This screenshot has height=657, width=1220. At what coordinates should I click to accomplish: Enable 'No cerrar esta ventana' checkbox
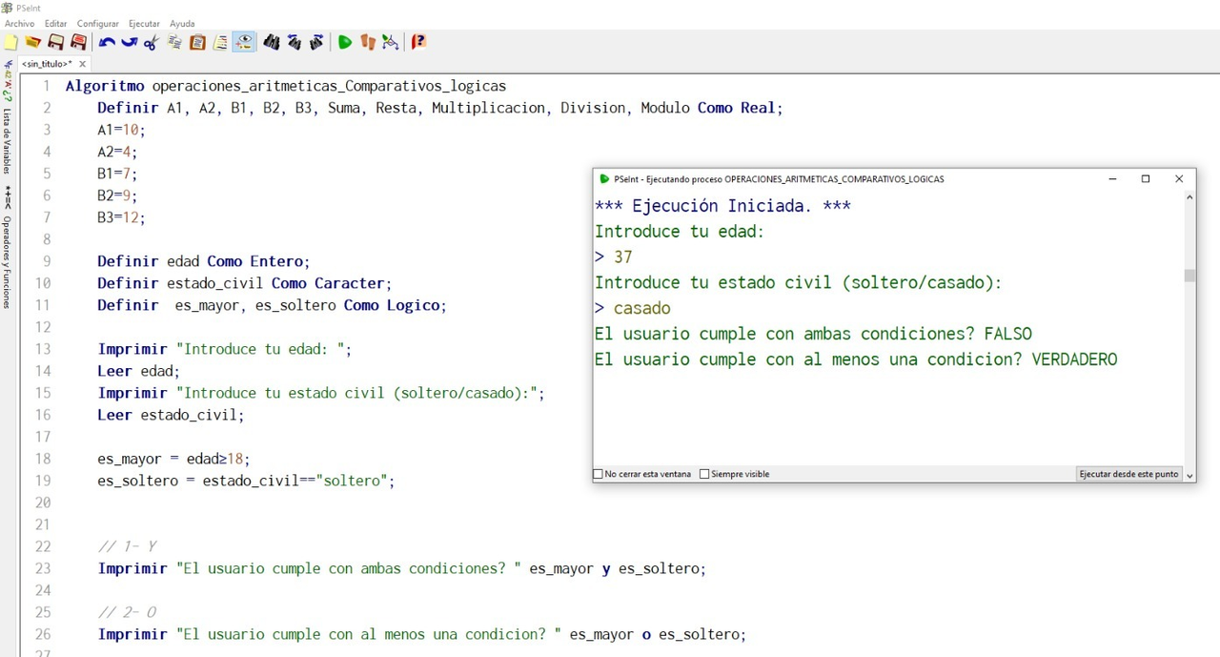click(x=599, y=474)
